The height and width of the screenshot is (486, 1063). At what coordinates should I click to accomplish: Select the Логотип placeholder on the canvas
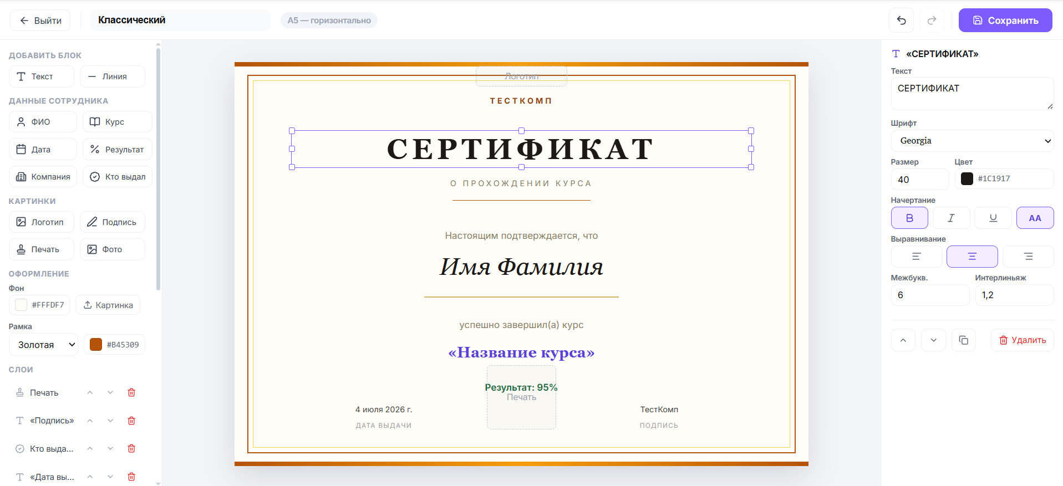(x=521, y=76)
